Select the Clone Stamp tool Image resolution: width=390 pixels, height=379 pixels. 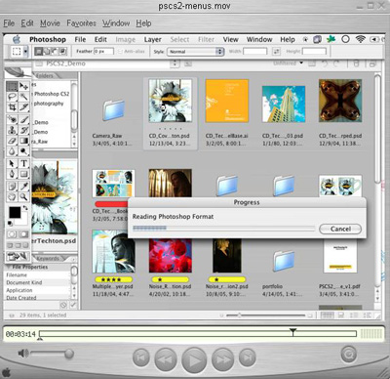pyautogui.click(x=12, y=130)
